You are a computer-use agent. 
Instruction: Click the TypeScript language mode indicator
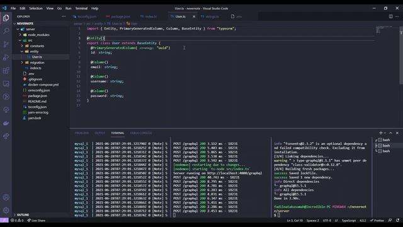349,220
